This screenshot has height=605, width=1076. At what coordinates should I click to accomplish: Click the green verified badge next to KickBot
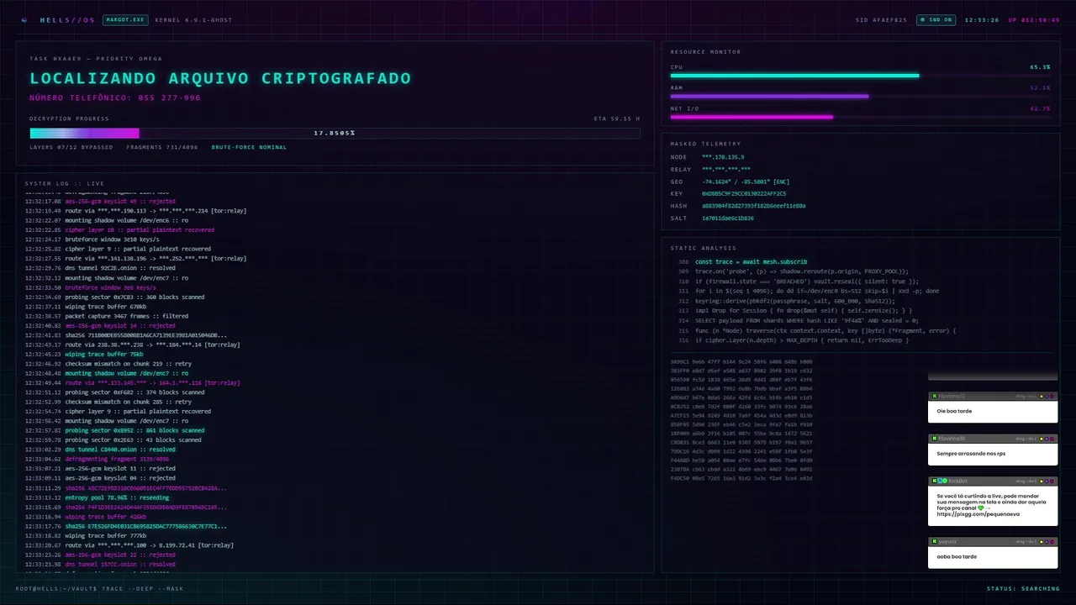(945, 481)
